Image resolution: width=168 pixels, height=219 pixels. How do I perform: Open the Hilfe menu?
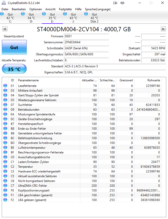[78, 9]
